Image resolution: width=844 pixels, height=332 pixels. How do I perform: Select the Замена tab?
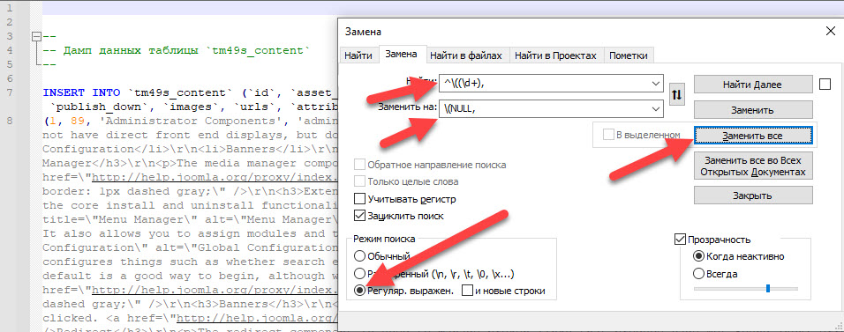(401, 55)
